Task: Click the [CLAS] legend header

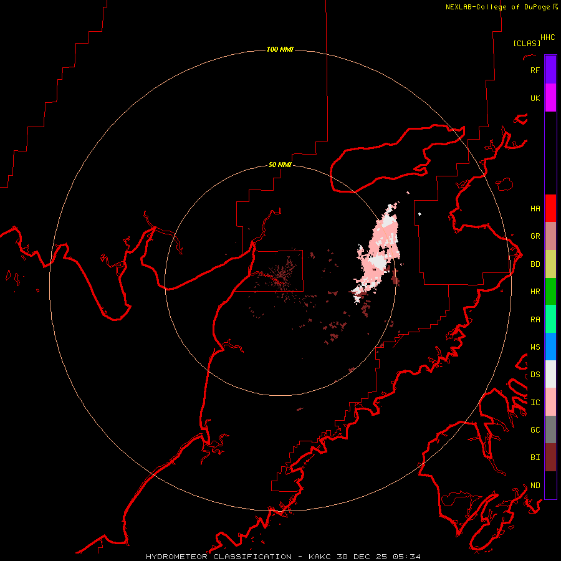Action: [x=527, y=43]
